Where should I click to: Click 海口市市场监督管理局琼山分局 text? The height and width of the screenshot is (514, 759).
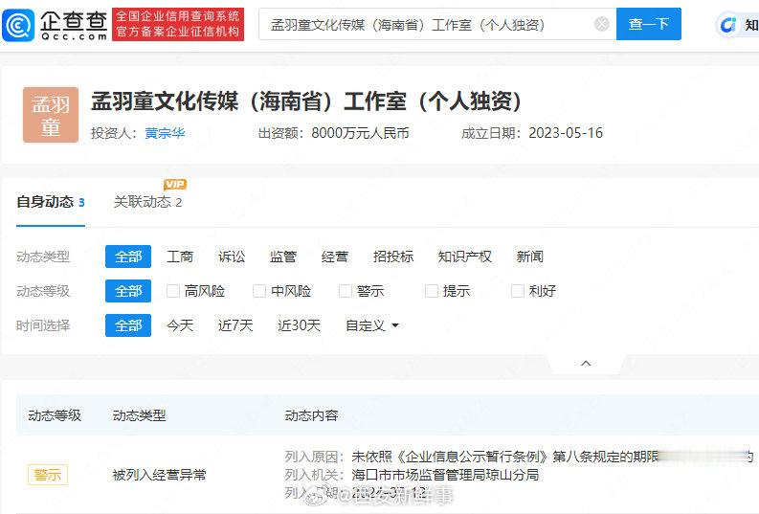point(445,475)
